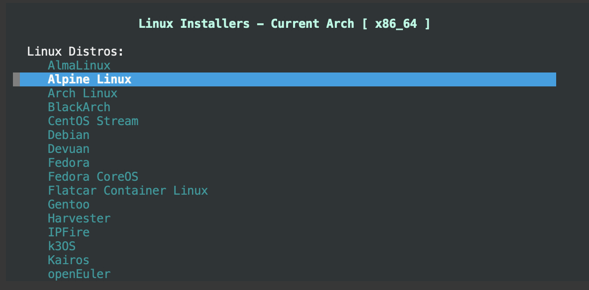Select the BlackArch menu item

[79, 107]
